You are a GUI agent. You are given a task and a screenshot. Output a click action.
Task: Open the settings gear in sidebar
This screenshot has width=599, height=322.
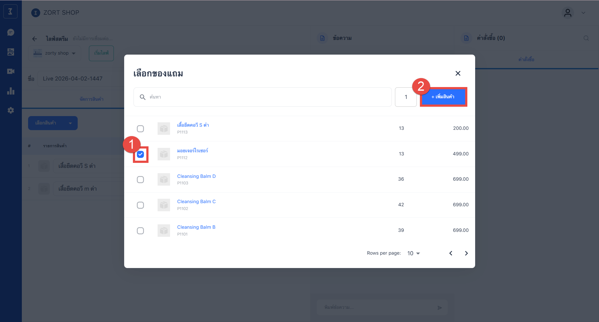pyautogui.click(x=11, y=110)
